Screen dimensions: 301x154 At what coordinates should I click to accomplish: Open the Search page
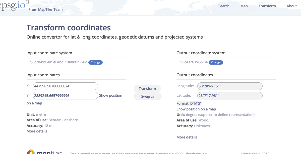224,6
